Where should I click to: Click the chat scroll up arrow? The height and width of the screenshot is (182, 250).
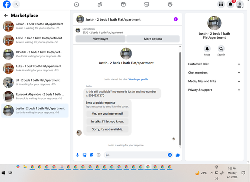click(x=180, y=47)
